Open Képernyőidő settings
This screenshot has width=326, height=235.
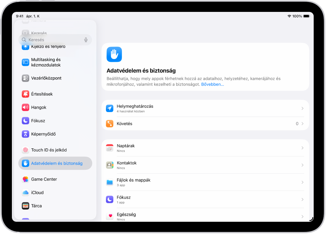(55, 134)
